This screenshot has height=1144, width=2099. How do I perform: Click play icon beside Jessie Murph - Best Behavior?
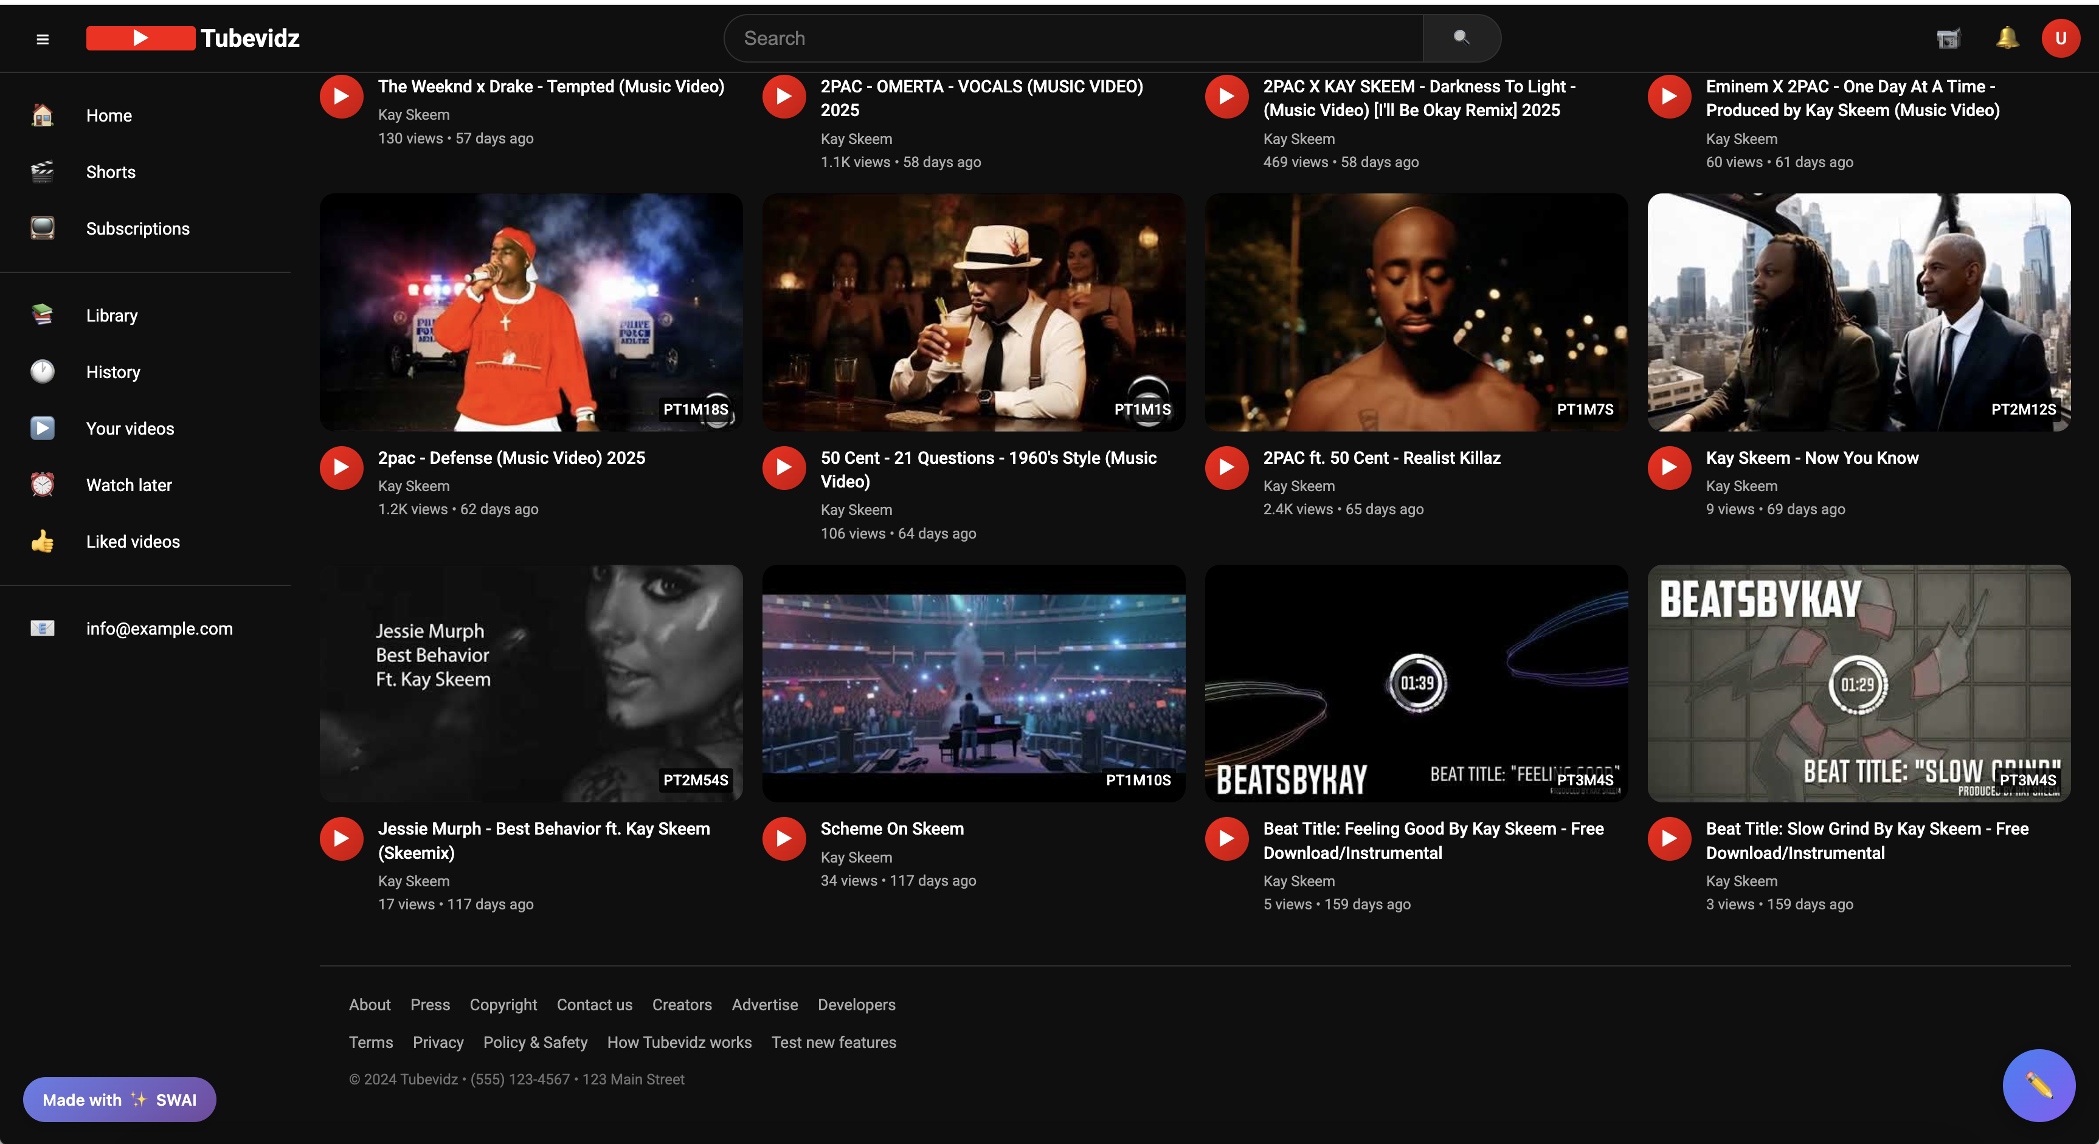(x=341, y=838)
